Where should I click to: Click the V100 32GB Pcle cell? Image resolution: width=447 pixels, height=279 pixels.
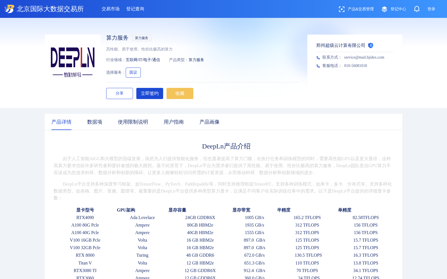tap(85, 248)
